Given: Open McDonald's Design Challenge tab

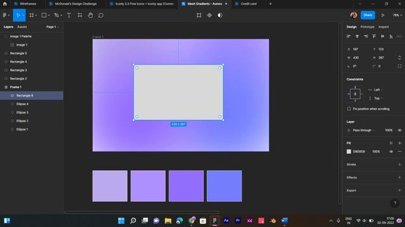Looking at the screenshot, I should (x=75, y=4).
